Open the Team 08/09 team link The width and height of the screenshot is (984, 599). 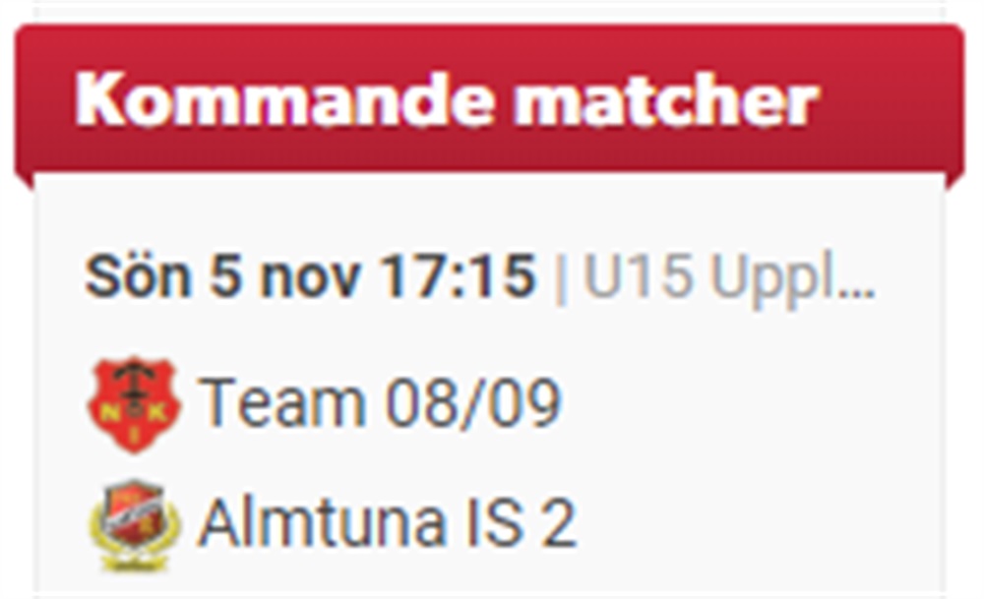(380, 403)
